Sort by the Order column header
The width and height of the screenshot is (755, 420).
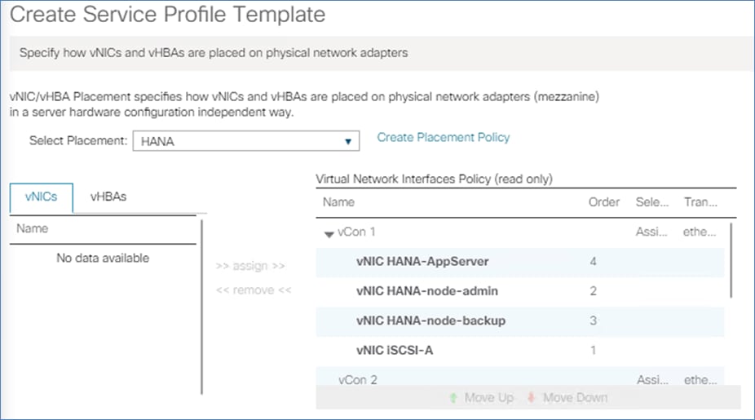(x=604, y=202)
